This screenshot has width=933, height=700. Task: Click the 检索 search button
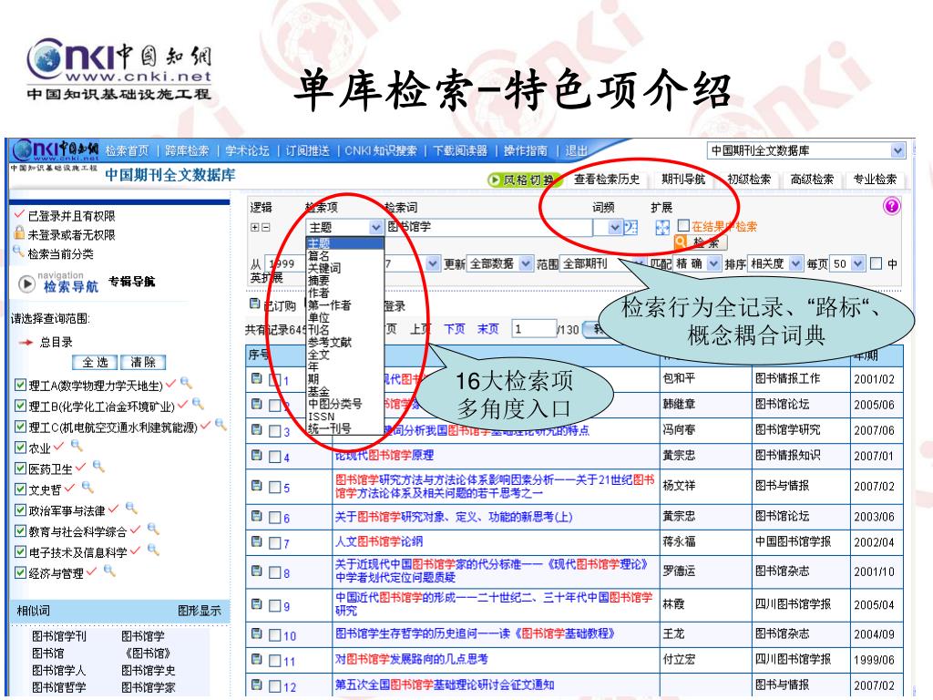coord(700,242)
